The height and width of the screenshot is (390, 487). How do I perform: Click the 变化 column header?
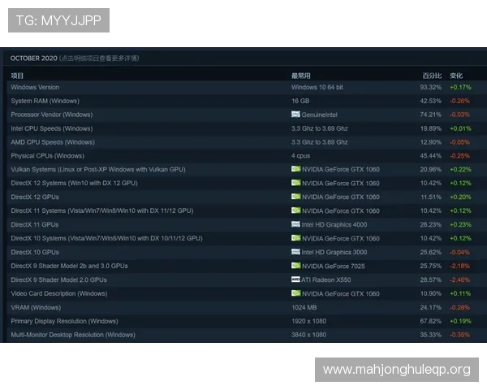click(x=456, y=76)
